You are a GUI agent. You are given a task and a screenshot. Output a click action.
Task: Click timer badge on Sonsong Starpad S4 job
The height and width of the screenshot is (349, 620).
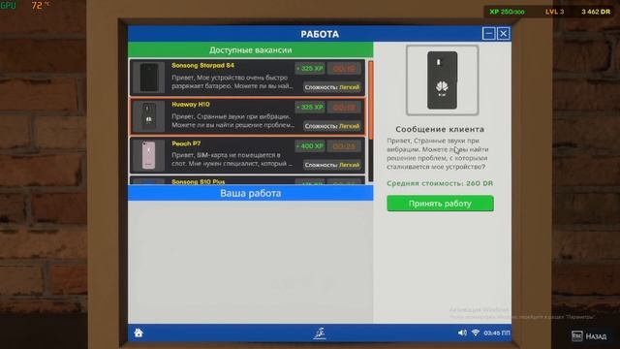click(x=344, y=69)
